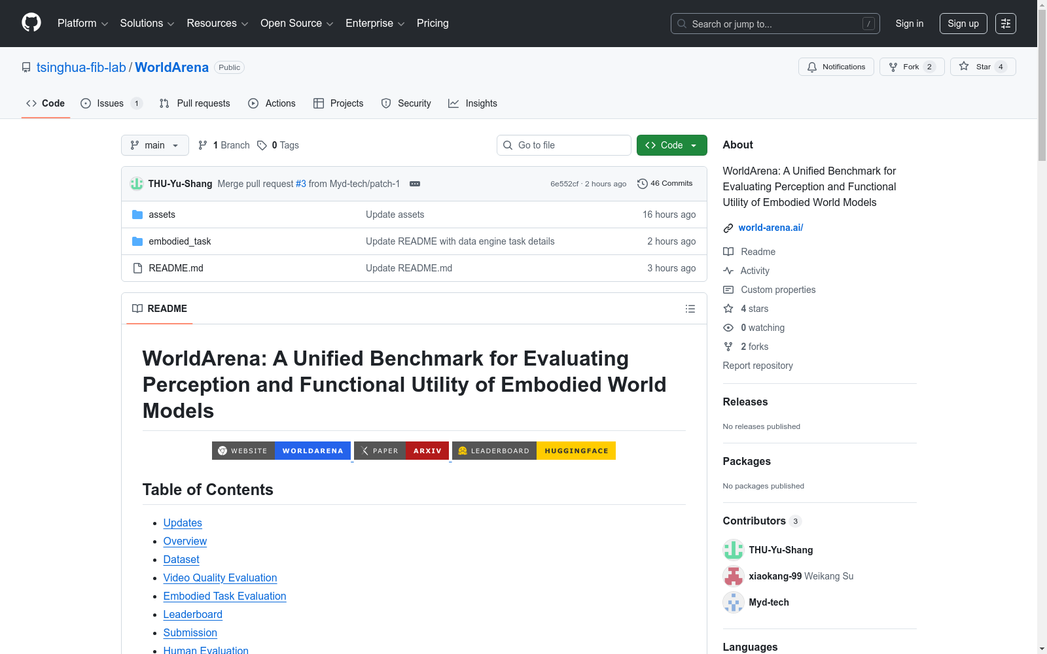This screenshot has height=654, width=1047.
Task: Open the README.md file name
Action: click(x=176, y=268)
